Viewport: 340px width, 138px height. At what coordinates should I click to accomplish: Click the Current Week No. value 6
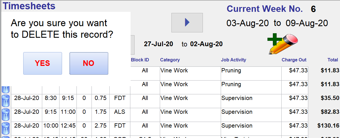pos(313,9)
